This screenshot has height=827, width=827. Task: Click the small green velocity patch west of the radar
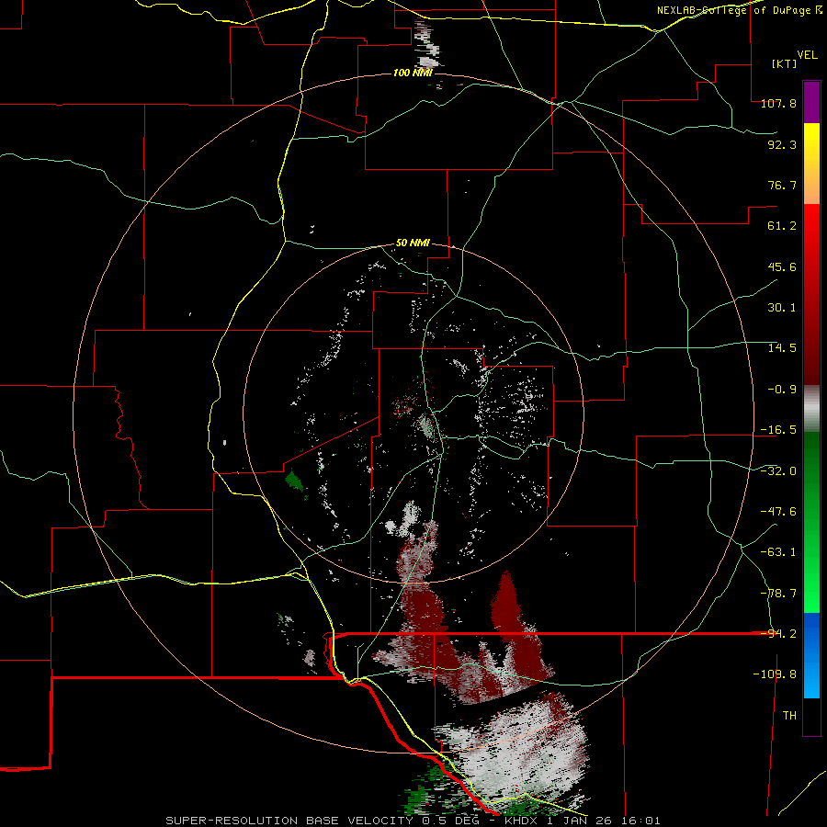[x=294, y=482]
